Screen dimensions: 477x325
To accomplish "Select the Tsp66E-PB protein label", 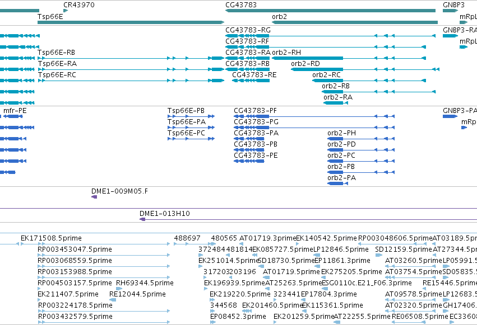I will tap(186, 111).
